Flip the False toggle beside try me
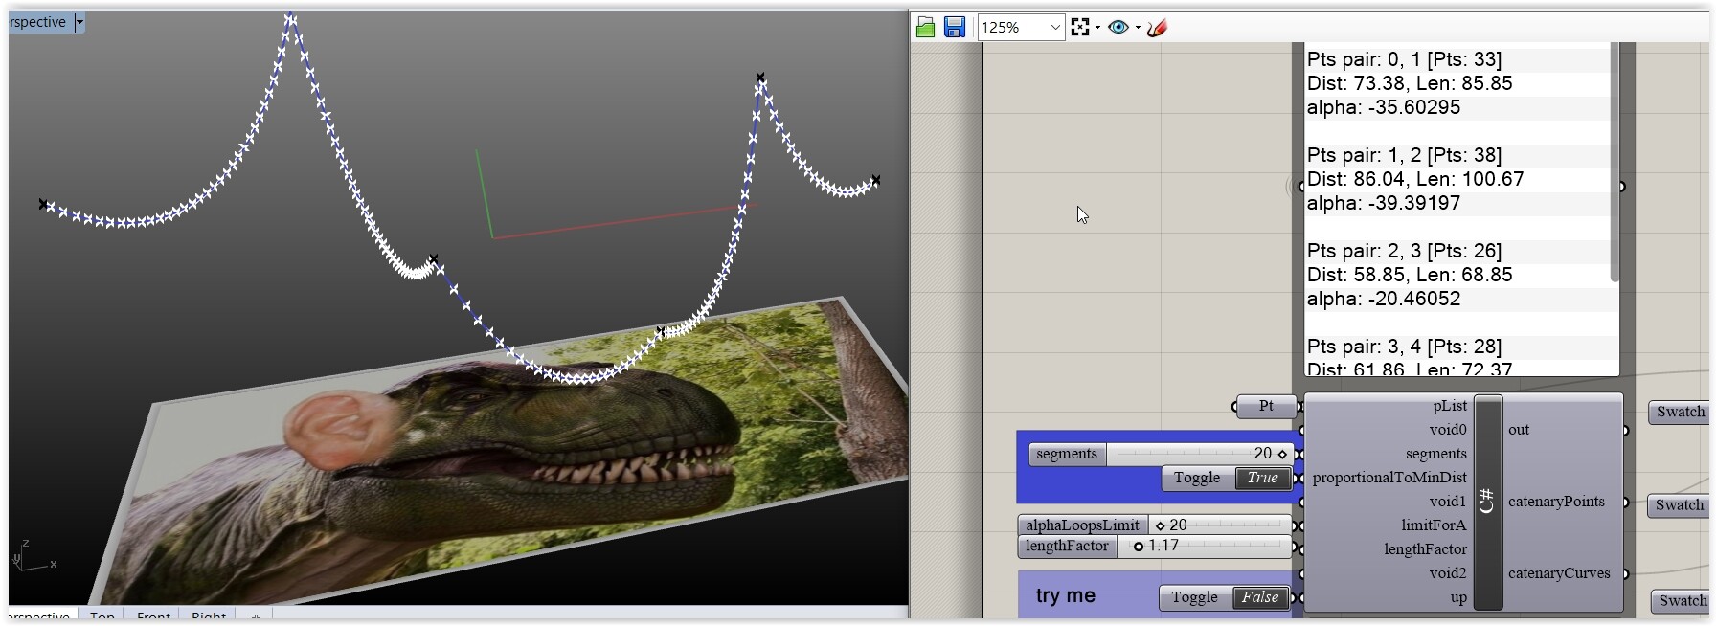Screen dimensions: 1717x626 (1260, 597)
